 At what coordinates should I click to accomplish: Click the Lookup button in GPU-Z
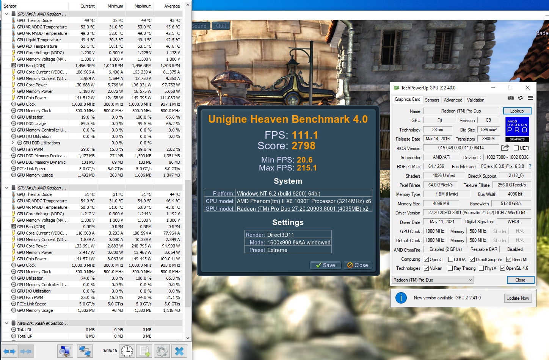point(517,111)
